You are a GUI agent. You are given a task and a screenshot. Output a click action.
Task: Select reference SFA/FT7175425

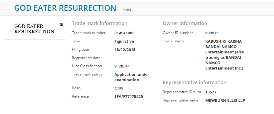tap(129, 96)
